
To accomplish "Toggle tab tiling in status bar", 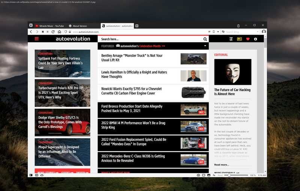I will [x=204, y=175].
